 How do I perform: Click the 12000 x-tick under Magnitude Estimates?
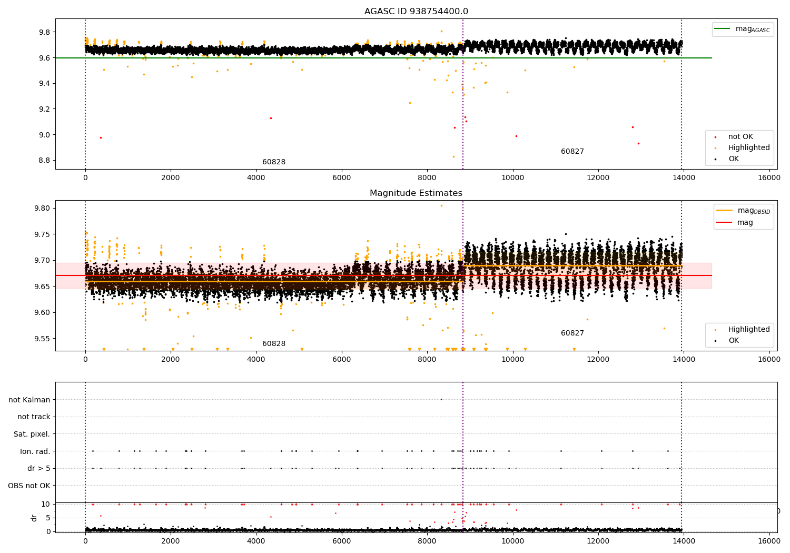click(x=598, y=359)
